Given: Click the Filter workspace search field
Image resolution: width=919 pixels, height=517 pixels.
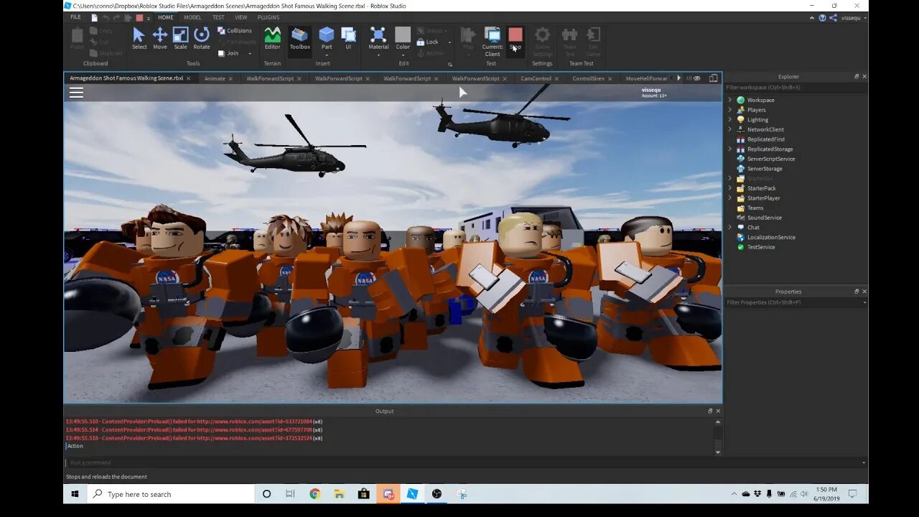Looking at the screenshot, I should click(796, 88).
